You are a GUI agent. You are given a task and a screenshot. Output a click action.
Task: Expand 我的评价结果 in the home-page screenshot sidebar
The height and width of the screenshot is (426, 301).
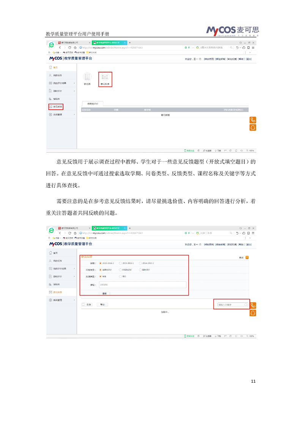(x=61, y=83)
